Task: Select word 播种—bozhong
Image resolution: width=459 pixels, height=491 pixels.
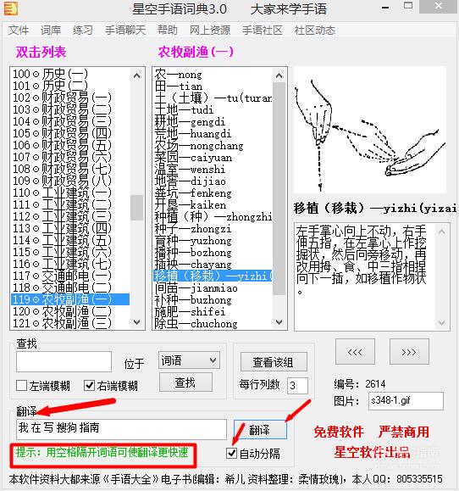Action: click(213, 253)
